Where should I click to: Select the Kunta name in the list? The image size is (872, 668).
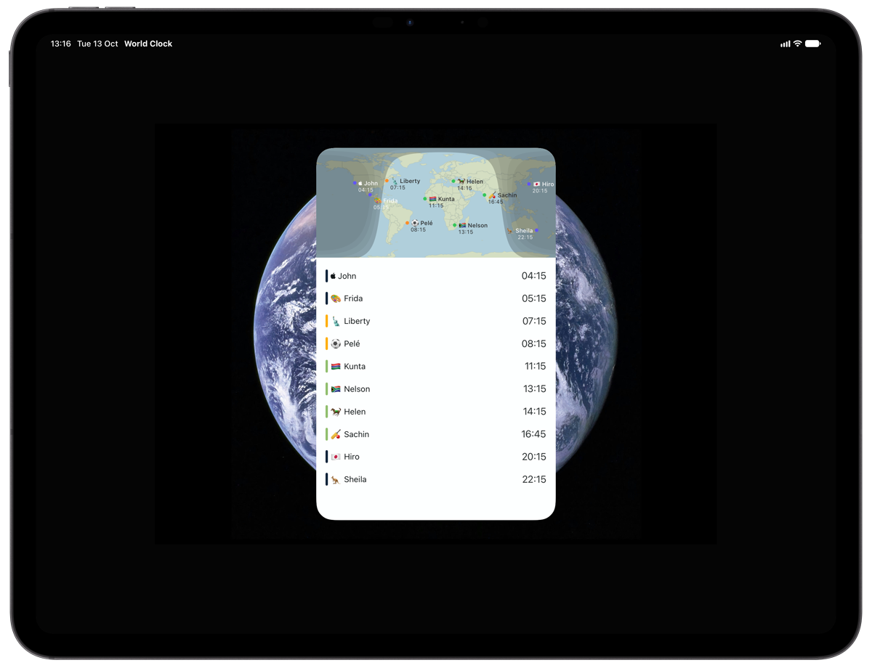tap(355, 367)
